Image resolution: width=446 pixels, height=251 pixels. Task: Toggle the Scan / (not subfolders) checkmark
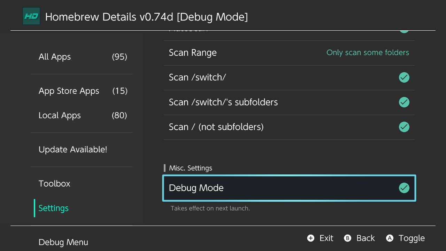(404, 127)
